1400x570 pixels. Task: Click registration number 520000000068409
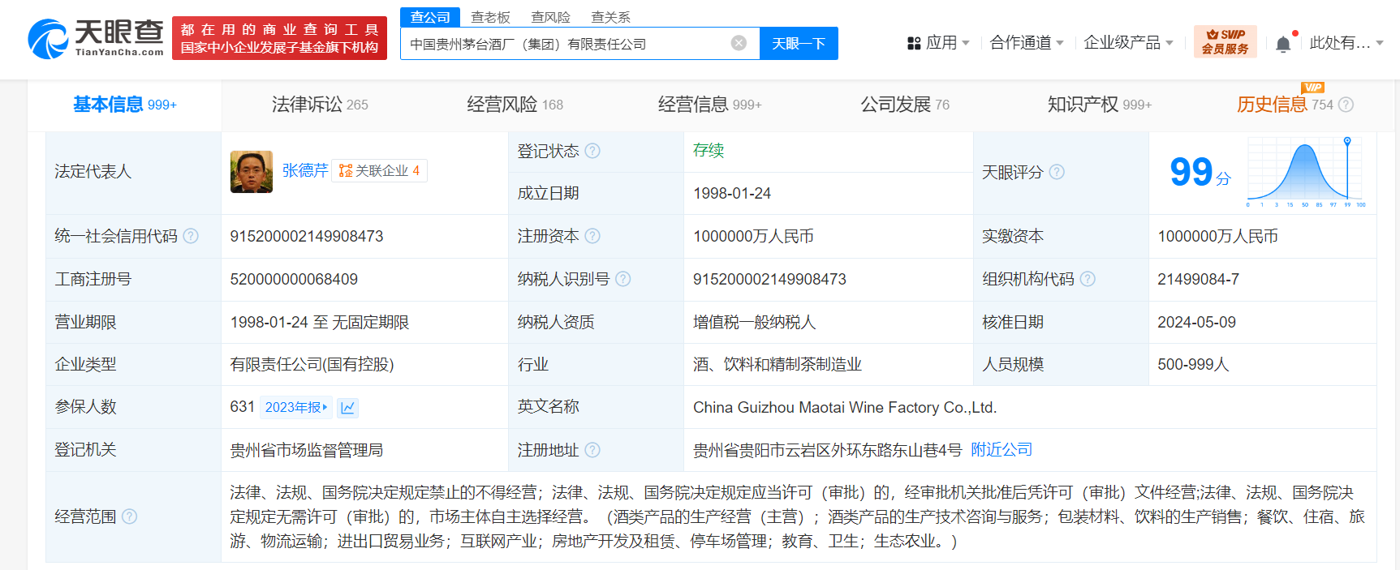coord(294,279)
